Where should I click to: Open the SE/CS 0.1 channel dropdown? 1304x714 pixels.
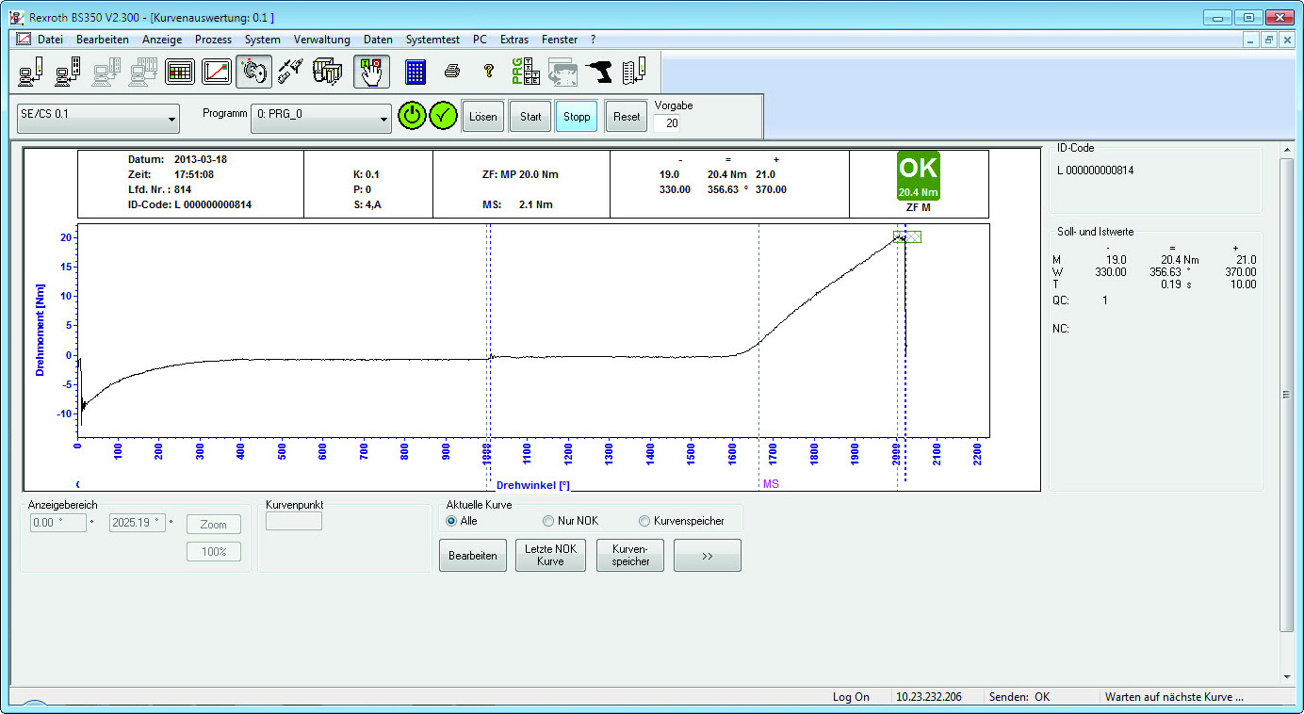click(x=98, y=119)
